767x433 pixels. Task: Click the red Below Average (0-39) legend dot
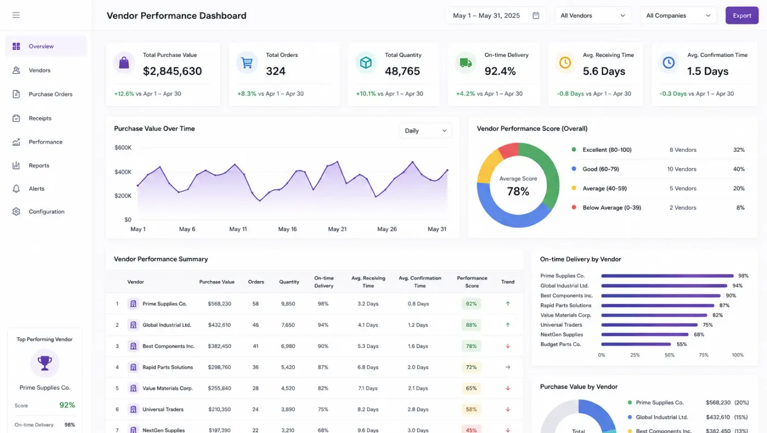[x=574, y=208]
